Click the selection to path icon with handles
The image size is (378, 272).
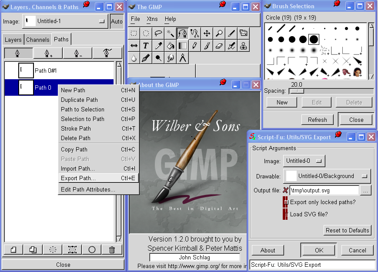[72, 249]
